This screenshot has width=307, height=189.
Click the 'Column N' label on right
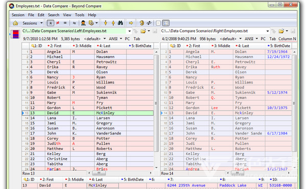pos(287,39)
